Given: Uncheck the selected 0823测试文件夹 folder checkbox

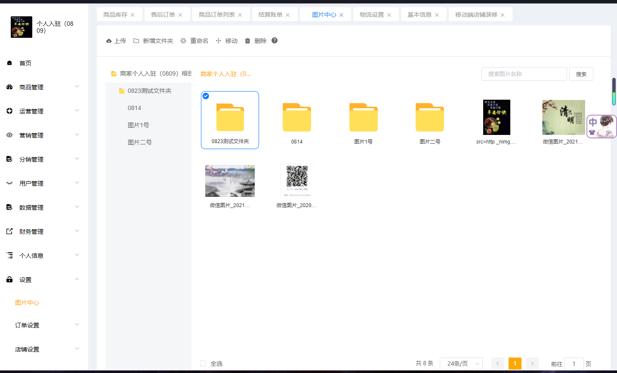Looking at the screenshot, I should click(206, 96).
